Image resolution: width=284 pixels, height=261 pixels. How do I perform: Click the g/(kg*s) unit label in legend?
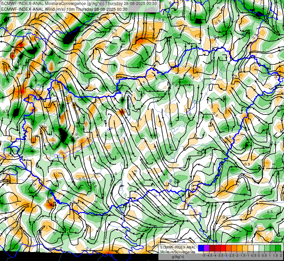point(178,257)
